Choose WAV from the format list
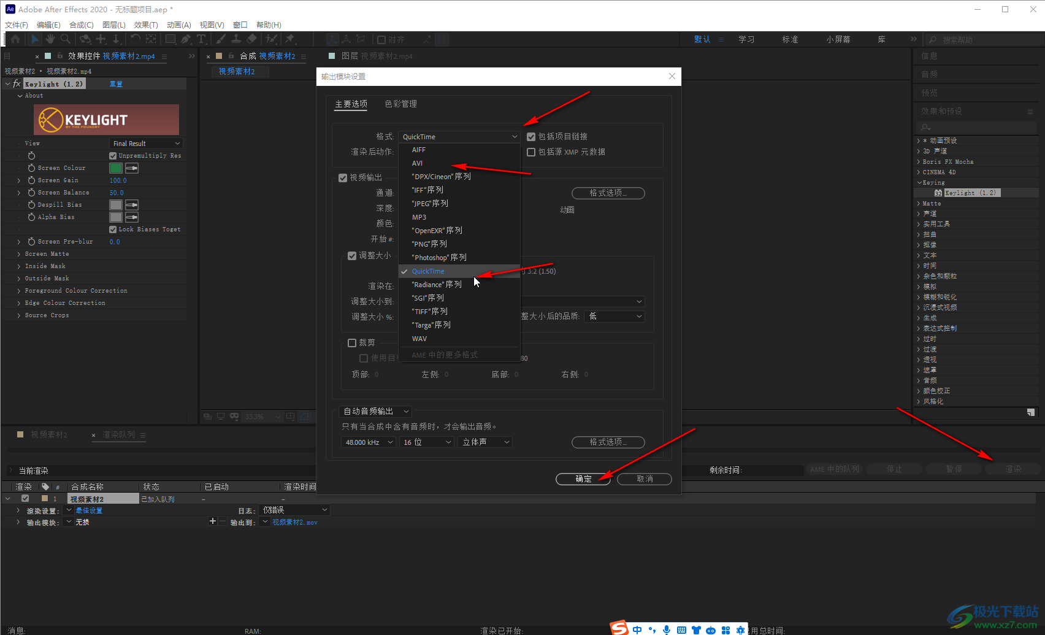The image size is (1045, 635). [x=459, y=339]
